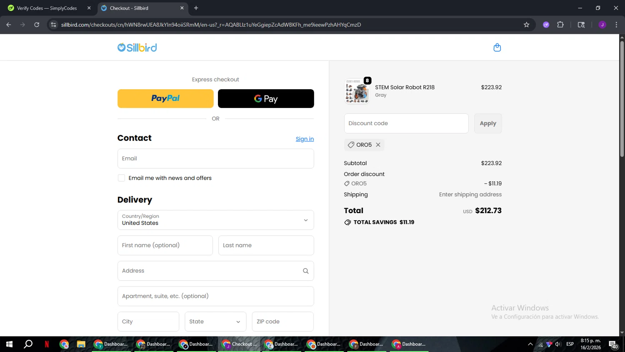Open Chrome three-dot menu
Image resolution: width=625 pixels, height=352 pixels.
[x=616, y=25]
